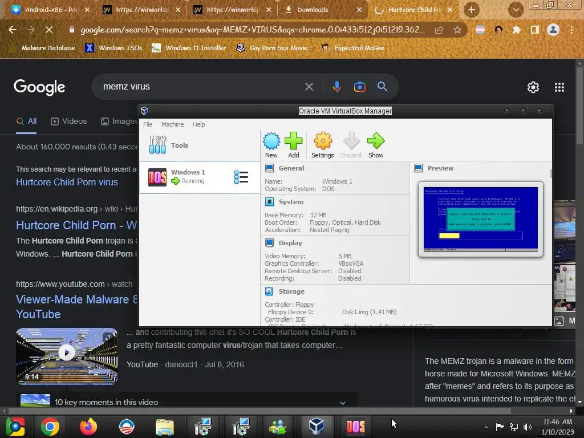Show hidden tray icons arrow
Viewport: 584px width, 438px height.
click(x=486, y=427)
